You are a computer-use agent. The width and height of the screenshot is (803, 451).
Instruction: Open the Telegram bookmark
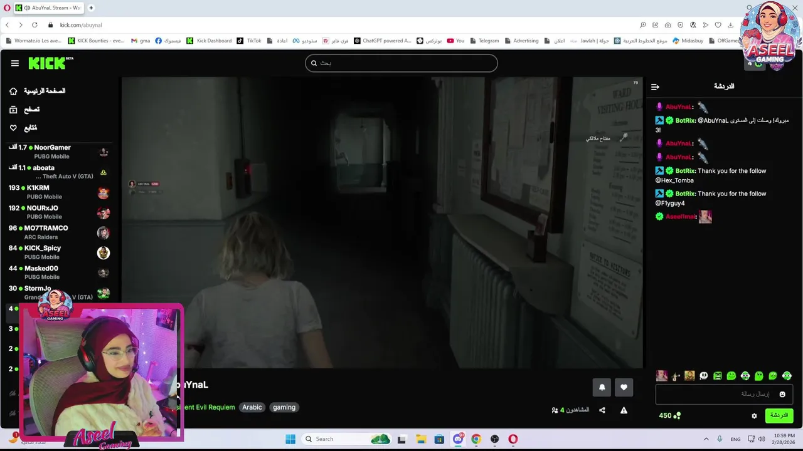pos(484,41)
